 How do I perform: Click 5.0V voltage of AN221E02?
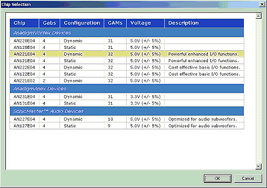coord(145,81)
